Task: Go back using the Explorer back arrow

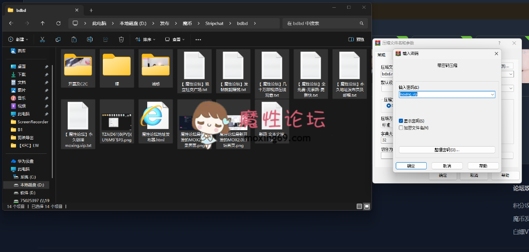Action: [11, 23]
